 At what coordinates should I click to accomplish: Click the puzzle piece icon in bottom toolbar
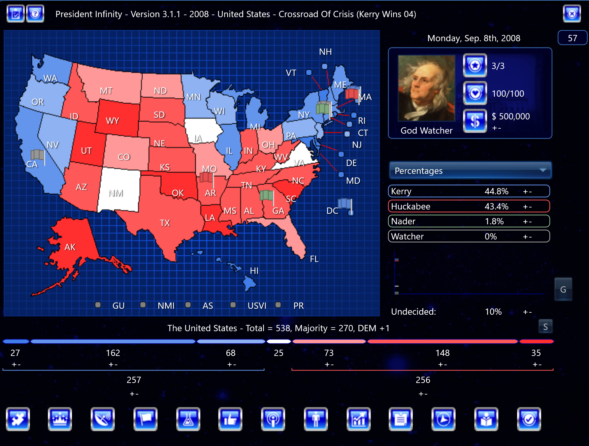[x=18, y=419]
